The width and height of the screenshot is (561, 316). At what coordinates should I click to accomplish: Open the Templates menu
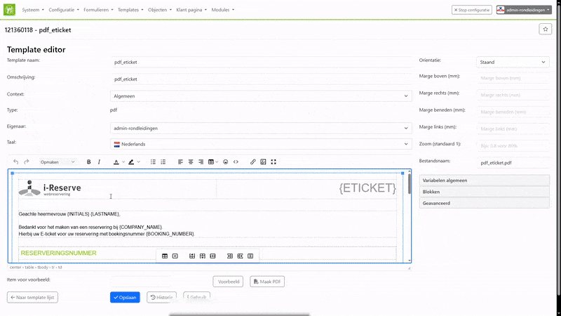click(x=130, y=10)
